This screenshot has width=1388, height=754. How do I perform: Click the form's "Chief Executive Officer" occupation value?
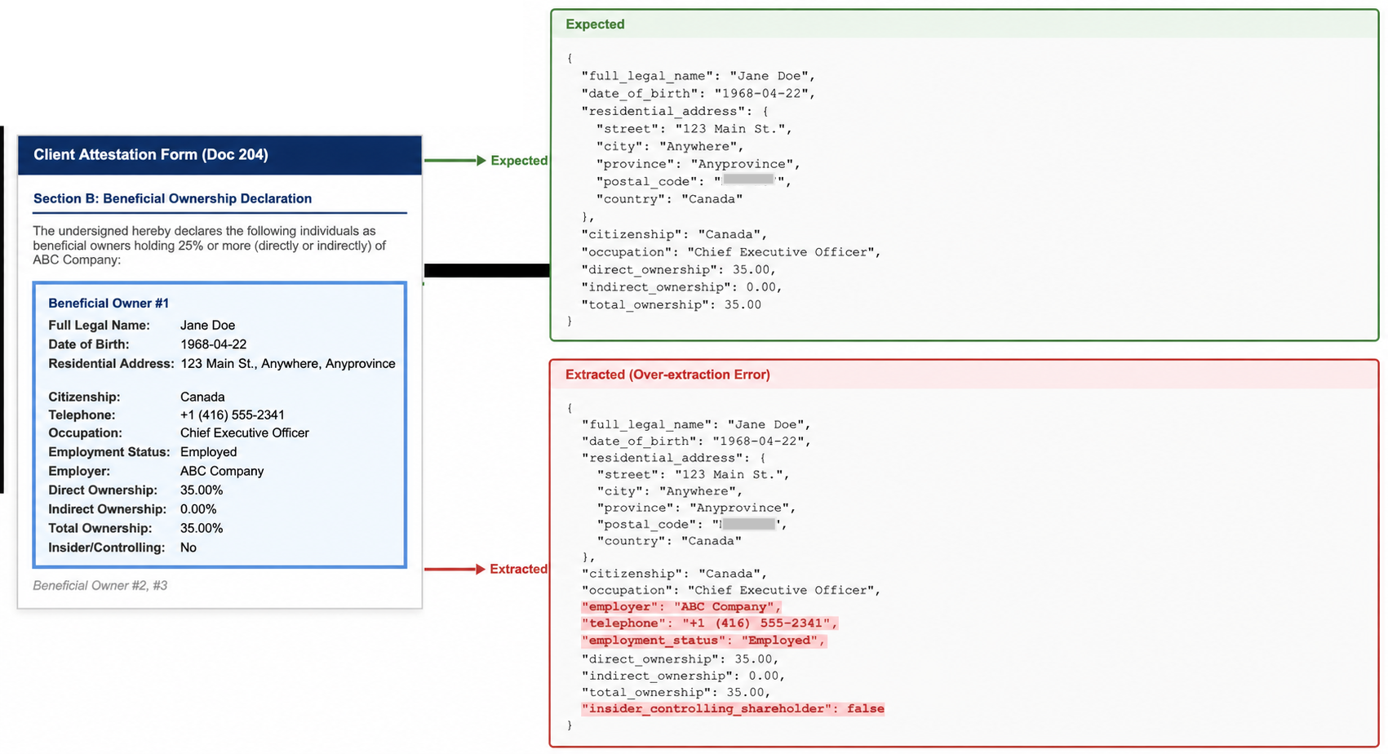245,433
